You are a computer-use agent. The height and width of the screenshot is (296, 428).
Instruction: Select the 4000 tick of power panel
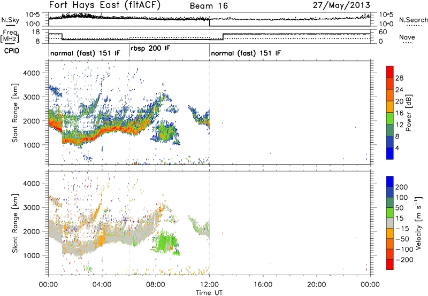[31, 73]
